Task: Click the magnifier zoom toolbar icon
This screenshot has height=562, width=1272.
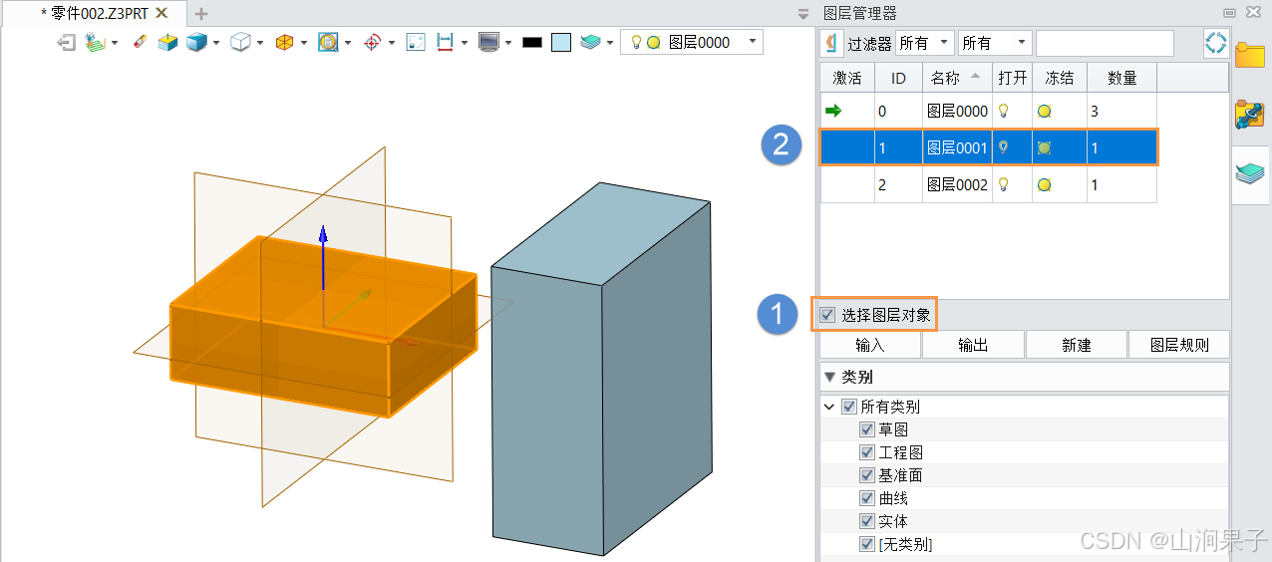Action: tap(328, 43)
